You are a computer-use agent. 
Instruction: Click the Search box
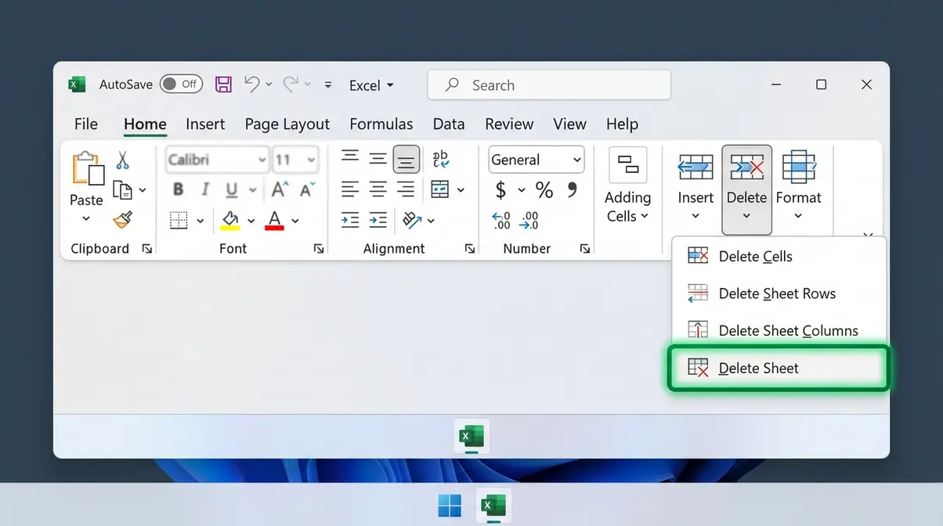(x=549, y=85)
